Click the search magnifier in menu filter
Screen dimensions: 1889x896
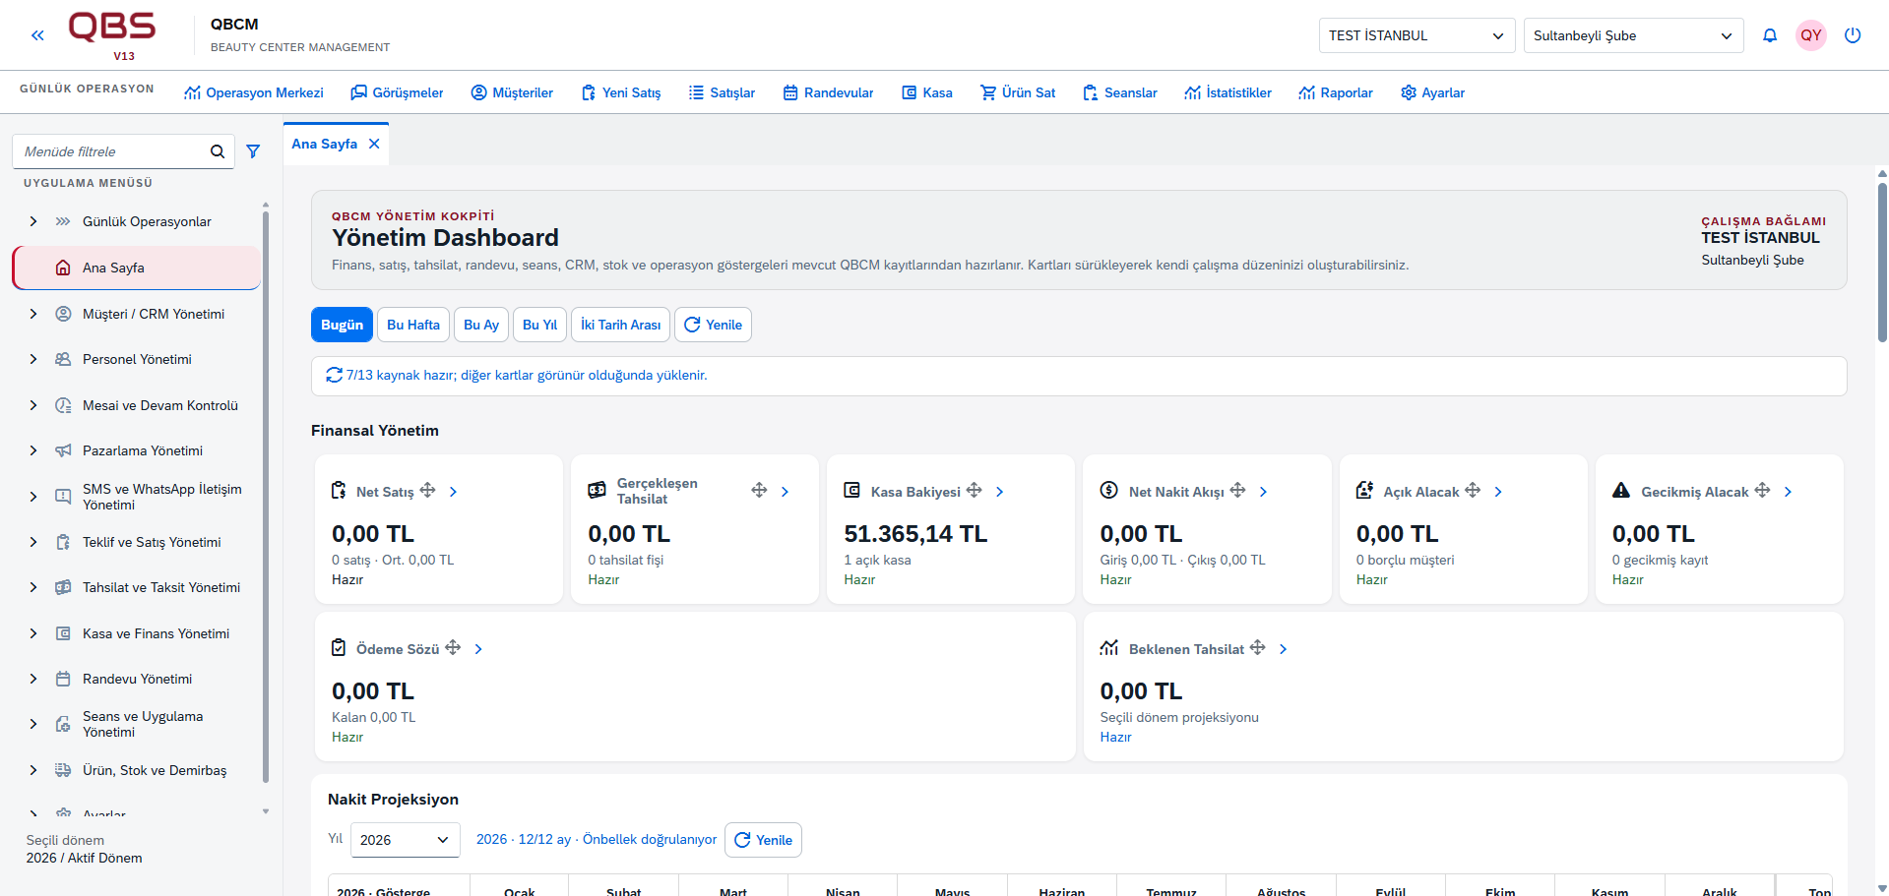pyautogui.click(x=218, y=151)
